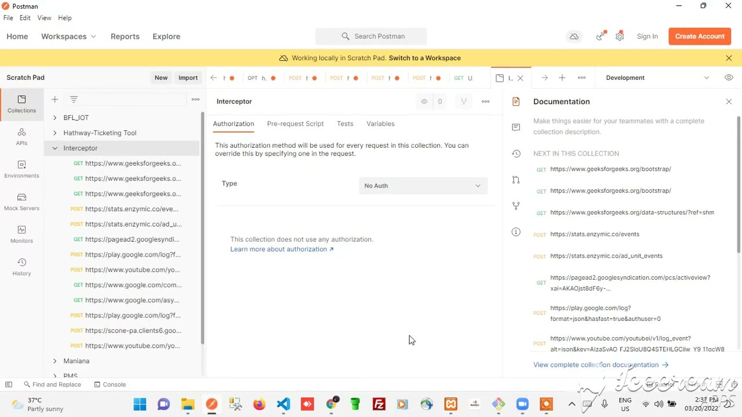Open the Pull requests icon in the right rail
Image resolution: width=742 pixels, height=417 pixels.
tap(516, 180)
